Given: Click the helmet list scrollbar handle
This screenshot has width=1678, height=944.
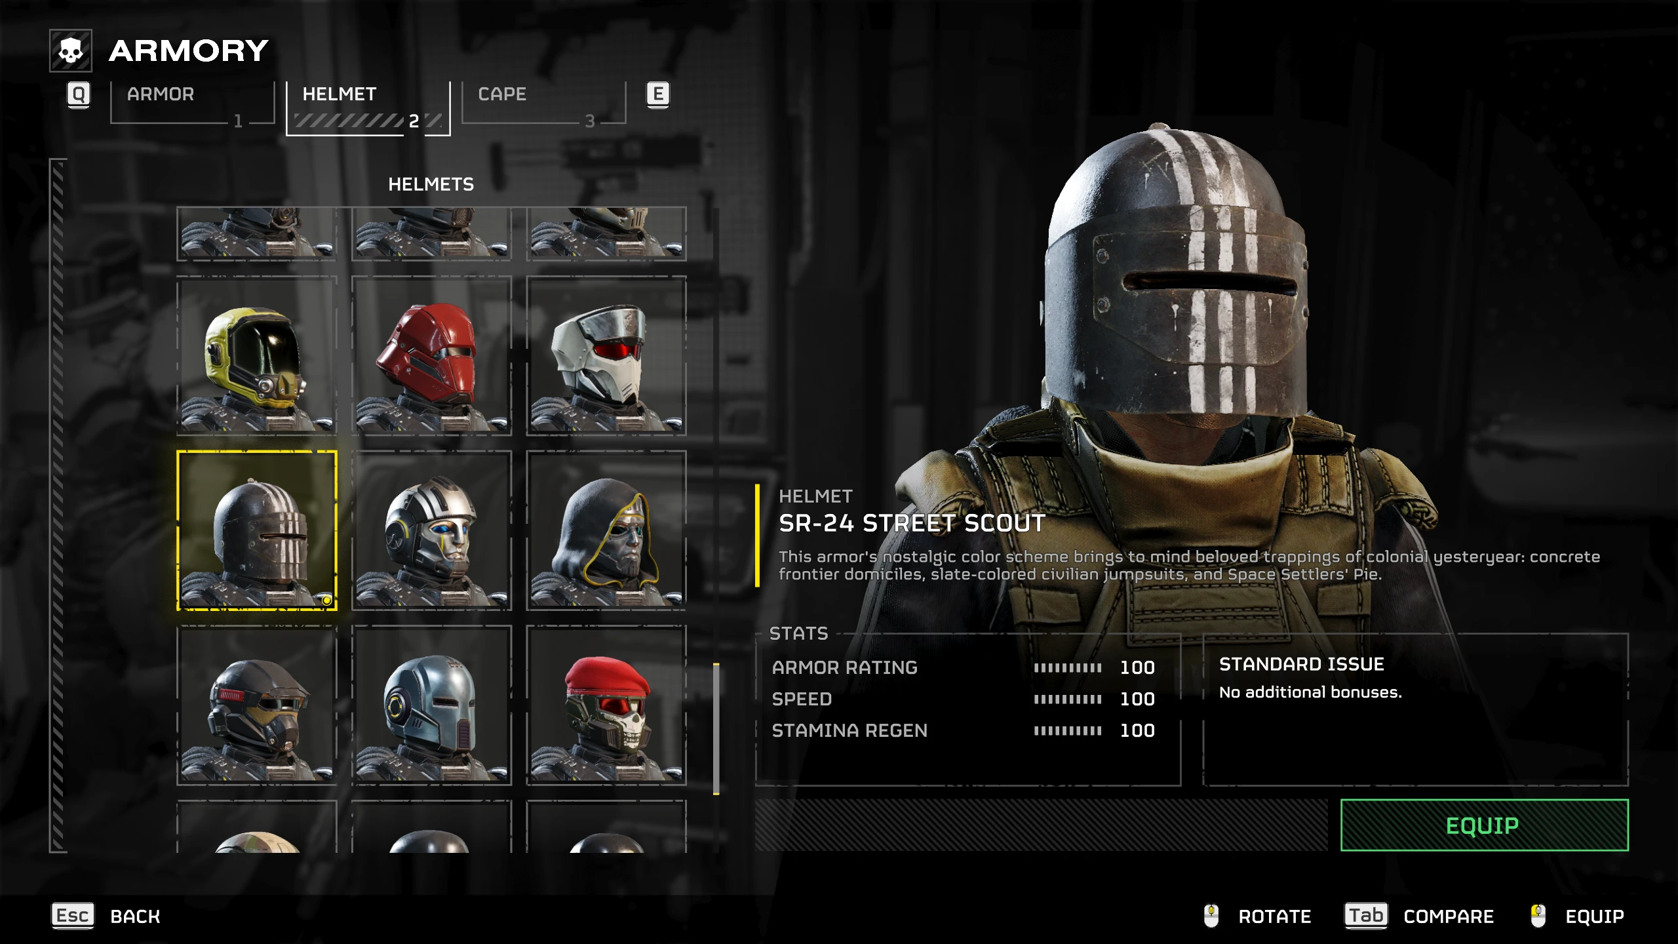Looking at the screenshot, I should (716, 729).
